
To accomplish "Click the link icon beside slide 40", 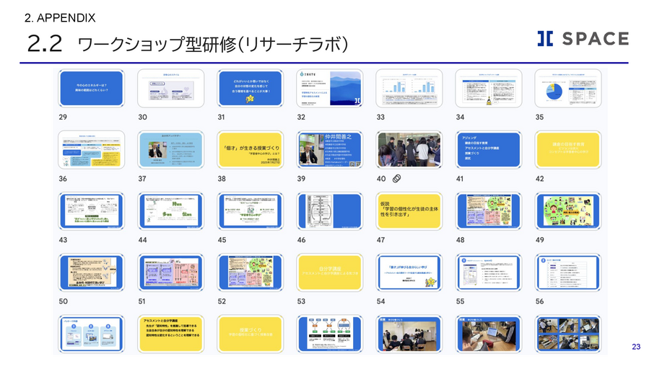I will [396, 178].
